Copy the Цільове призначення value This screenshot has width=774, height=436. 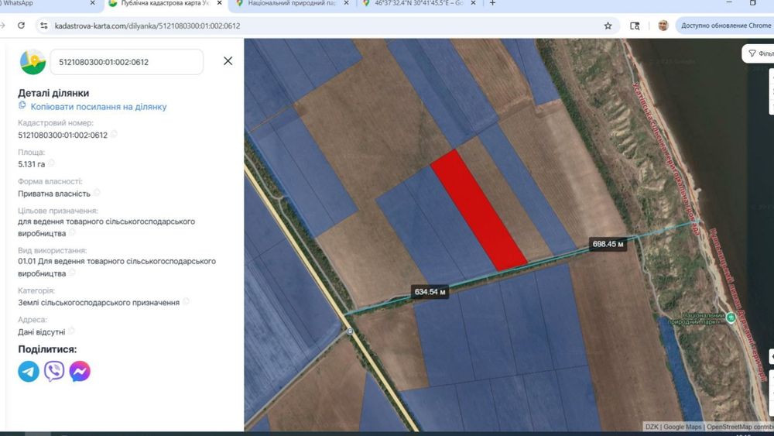[72, 232]
